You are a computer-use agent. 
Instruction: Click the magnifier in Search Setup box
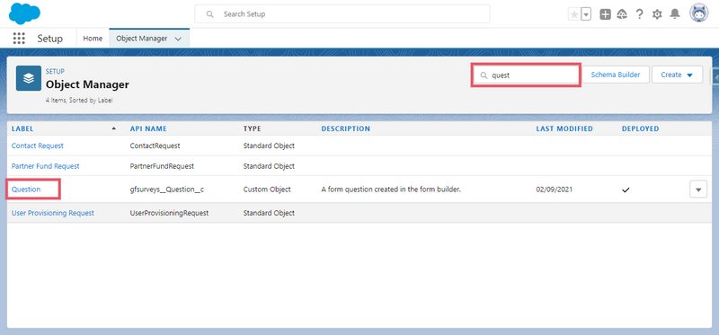click(210, 14)
